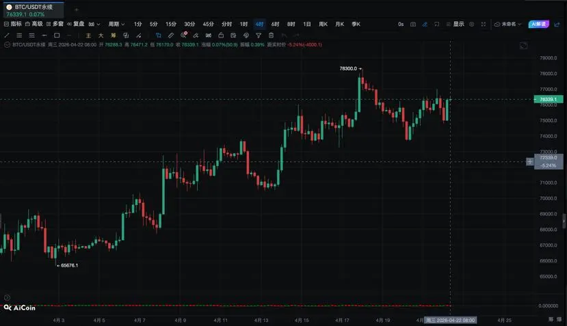This screenshot has width=567, height=326.
Task: Expand the bottom-left indicator pane circle
Action: (7, 297)
